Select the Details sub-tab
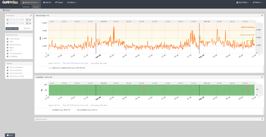The image size is (266, 137). [36, 7]
